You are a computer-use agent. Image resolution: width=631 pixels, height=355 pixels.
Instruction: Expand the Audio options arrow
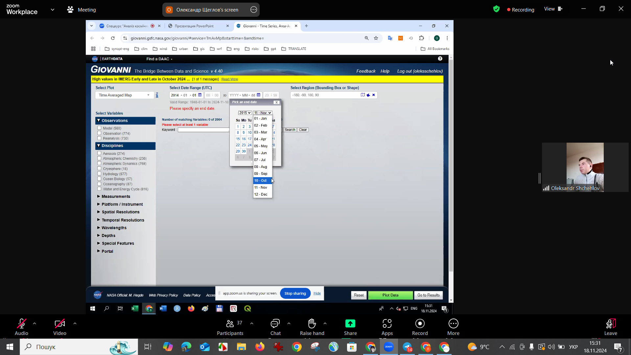[x=35, y=323]
